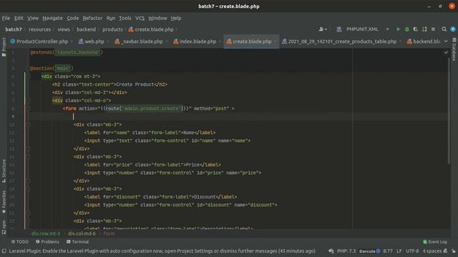This screenshot has width=458, height=257.
Task: Click products in navigation breadcrumb
Action: 113,29
